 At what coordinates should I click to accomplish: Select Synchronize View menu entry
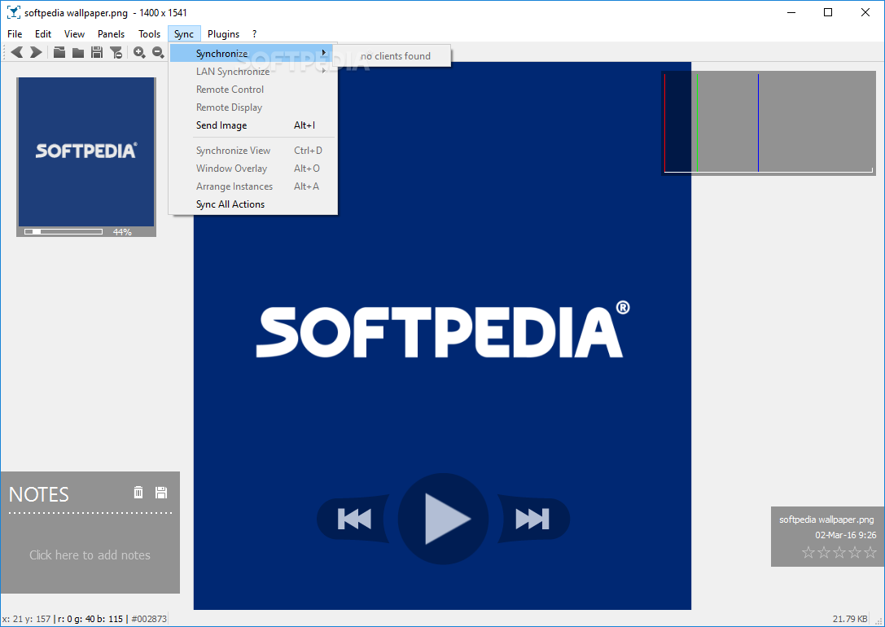tap(252, 150)
